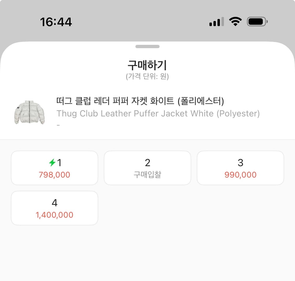Tap the 990,000 price label
The width and height of the screenshot is (295, 281).
tap(240, 175)
